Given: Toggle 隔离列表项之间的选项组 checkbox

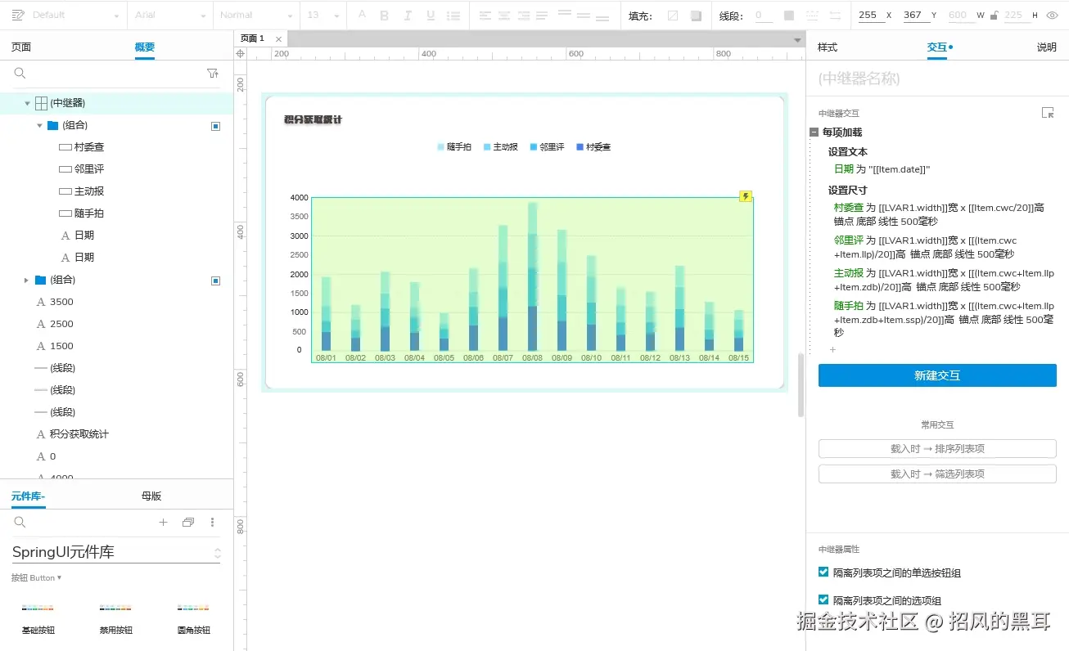Looking at the screenshot, I should point(823,599).
